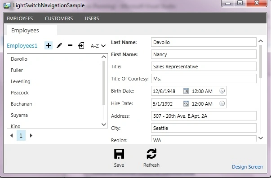
Task: Click details pane scrollbar thumb
Action: click(x=261, y=62)
